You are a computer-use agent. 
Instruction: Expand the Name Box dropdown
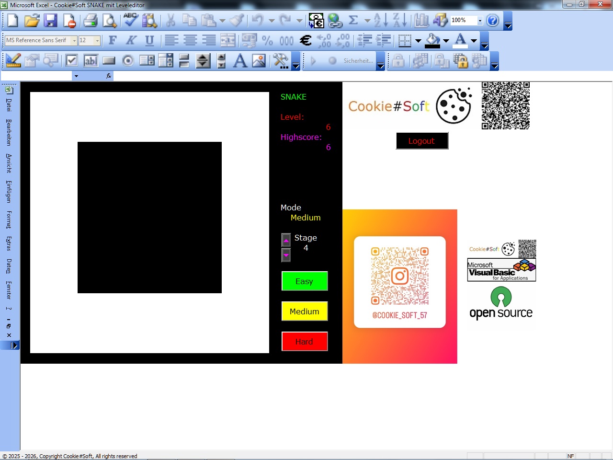76,76
